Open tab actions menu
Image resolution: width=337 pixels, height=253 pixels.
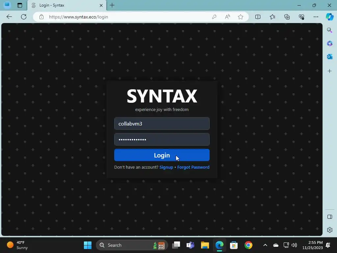point(20,5)
